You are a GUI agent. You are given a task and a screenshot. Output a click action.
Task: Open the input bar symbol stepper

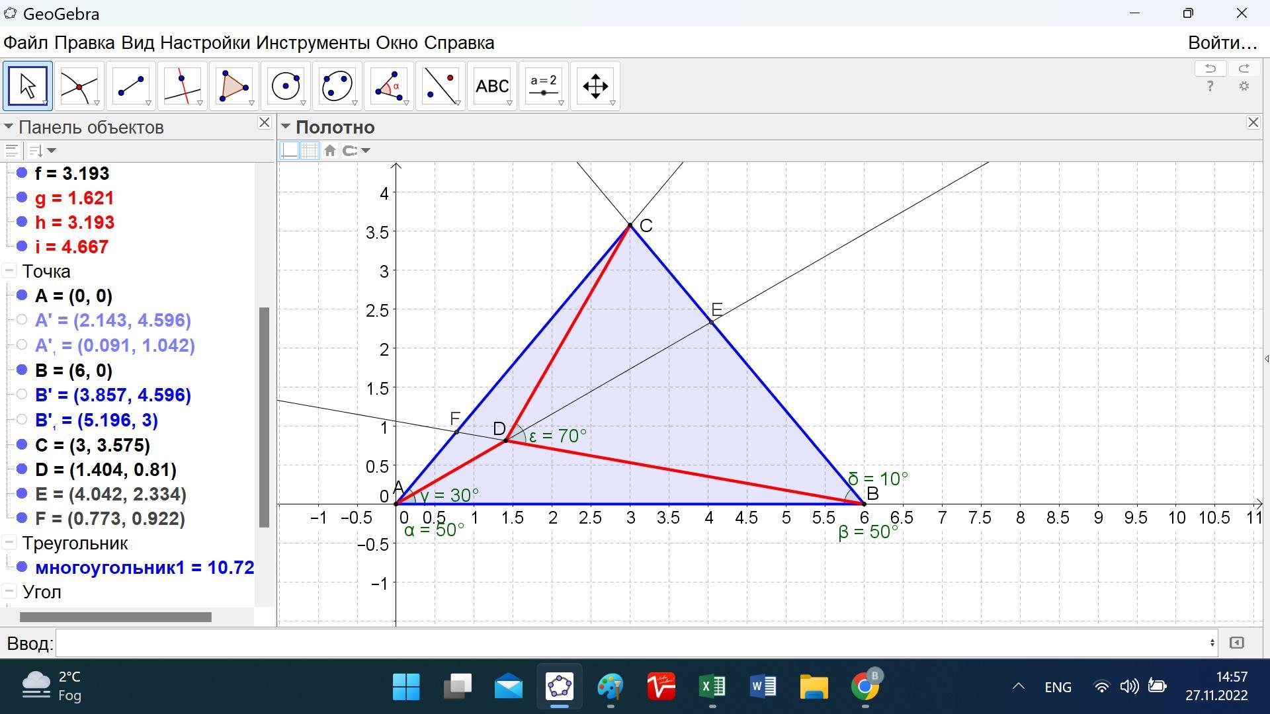click(1212, 643)
